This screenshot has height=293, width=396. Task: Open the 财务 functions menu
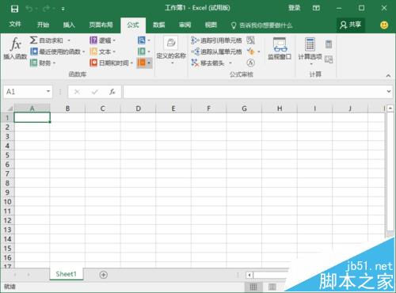43,63
